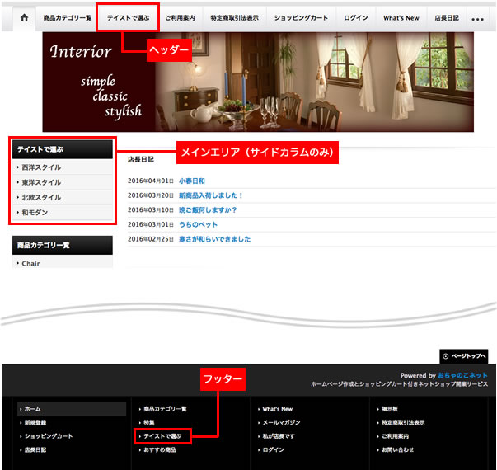Open diary entry 新商品入荷しました！
The width and height of the screenshot is (497, 470).
211,195
